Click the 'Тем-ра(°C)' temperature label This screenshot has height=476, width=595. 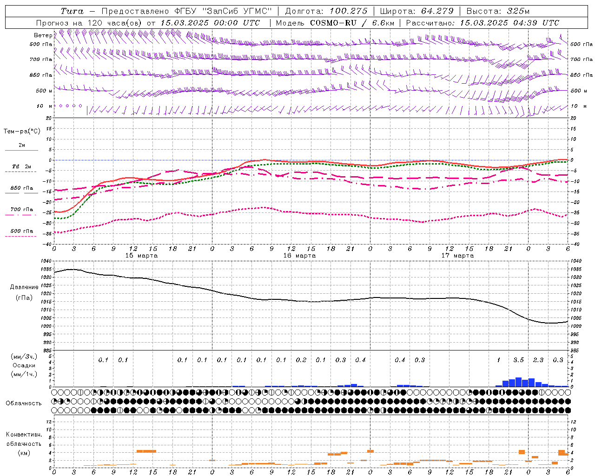pos(22,132)
